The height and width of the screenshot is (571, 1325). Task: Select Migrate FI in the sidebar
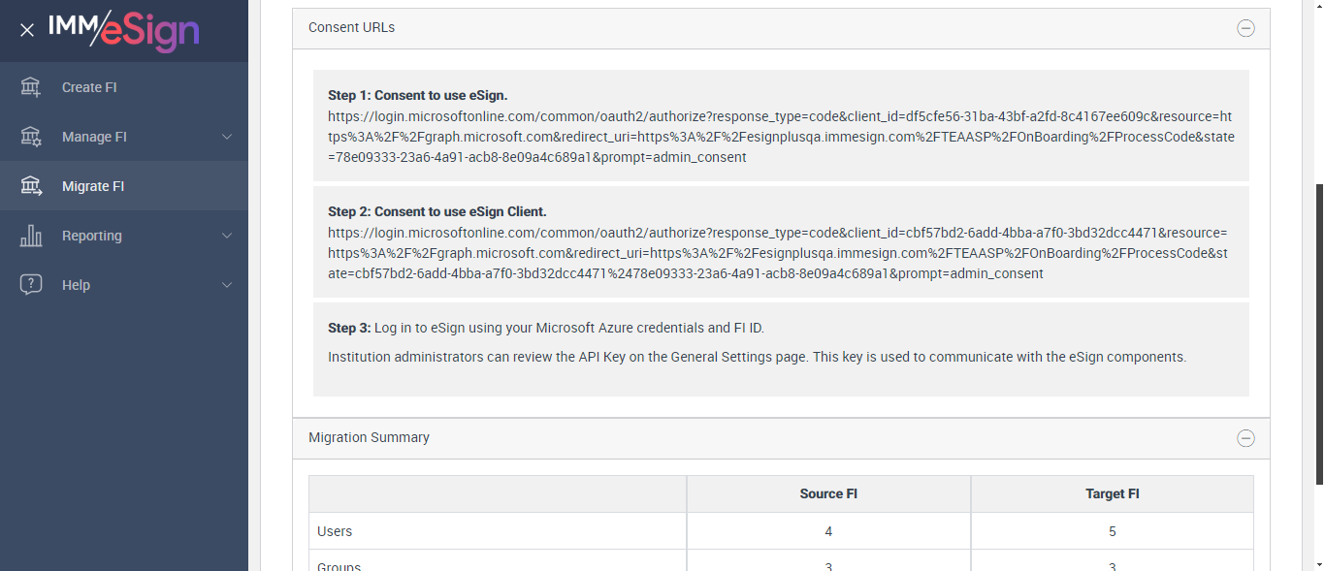[93, 186]
